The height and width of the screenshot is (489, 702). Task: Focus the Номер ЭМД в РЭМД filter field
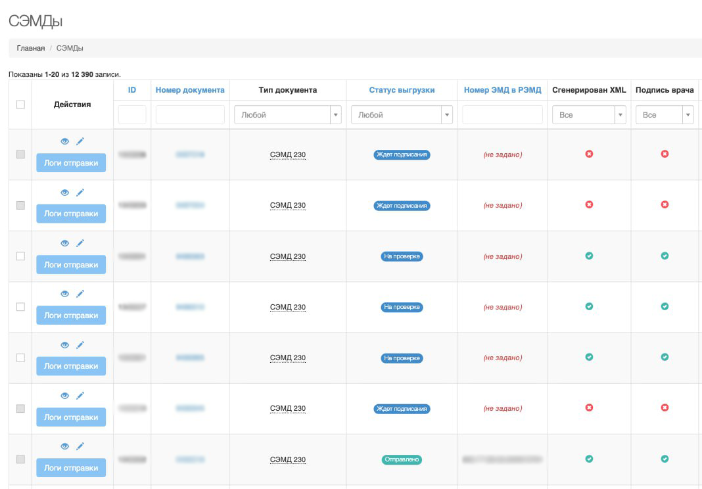tap(502, 115)
